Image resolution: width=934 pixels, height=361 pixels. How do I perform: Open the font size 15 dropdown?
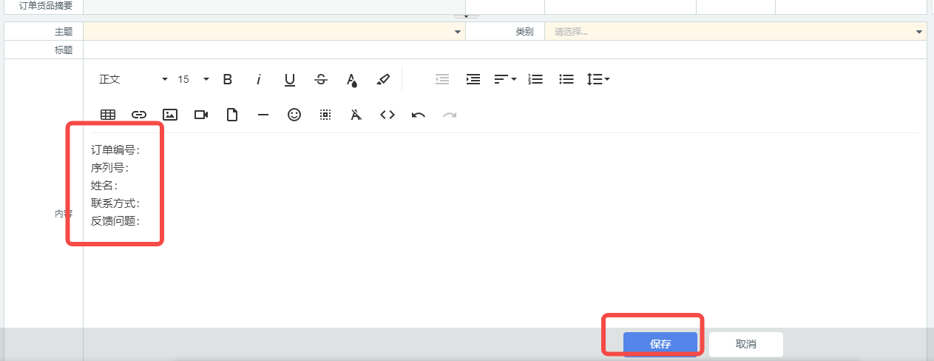click(x=194, y=79)
